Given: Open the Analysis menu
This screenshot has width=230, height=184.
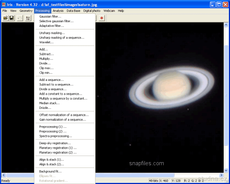Looking at the screenshot, I should 58,11.
